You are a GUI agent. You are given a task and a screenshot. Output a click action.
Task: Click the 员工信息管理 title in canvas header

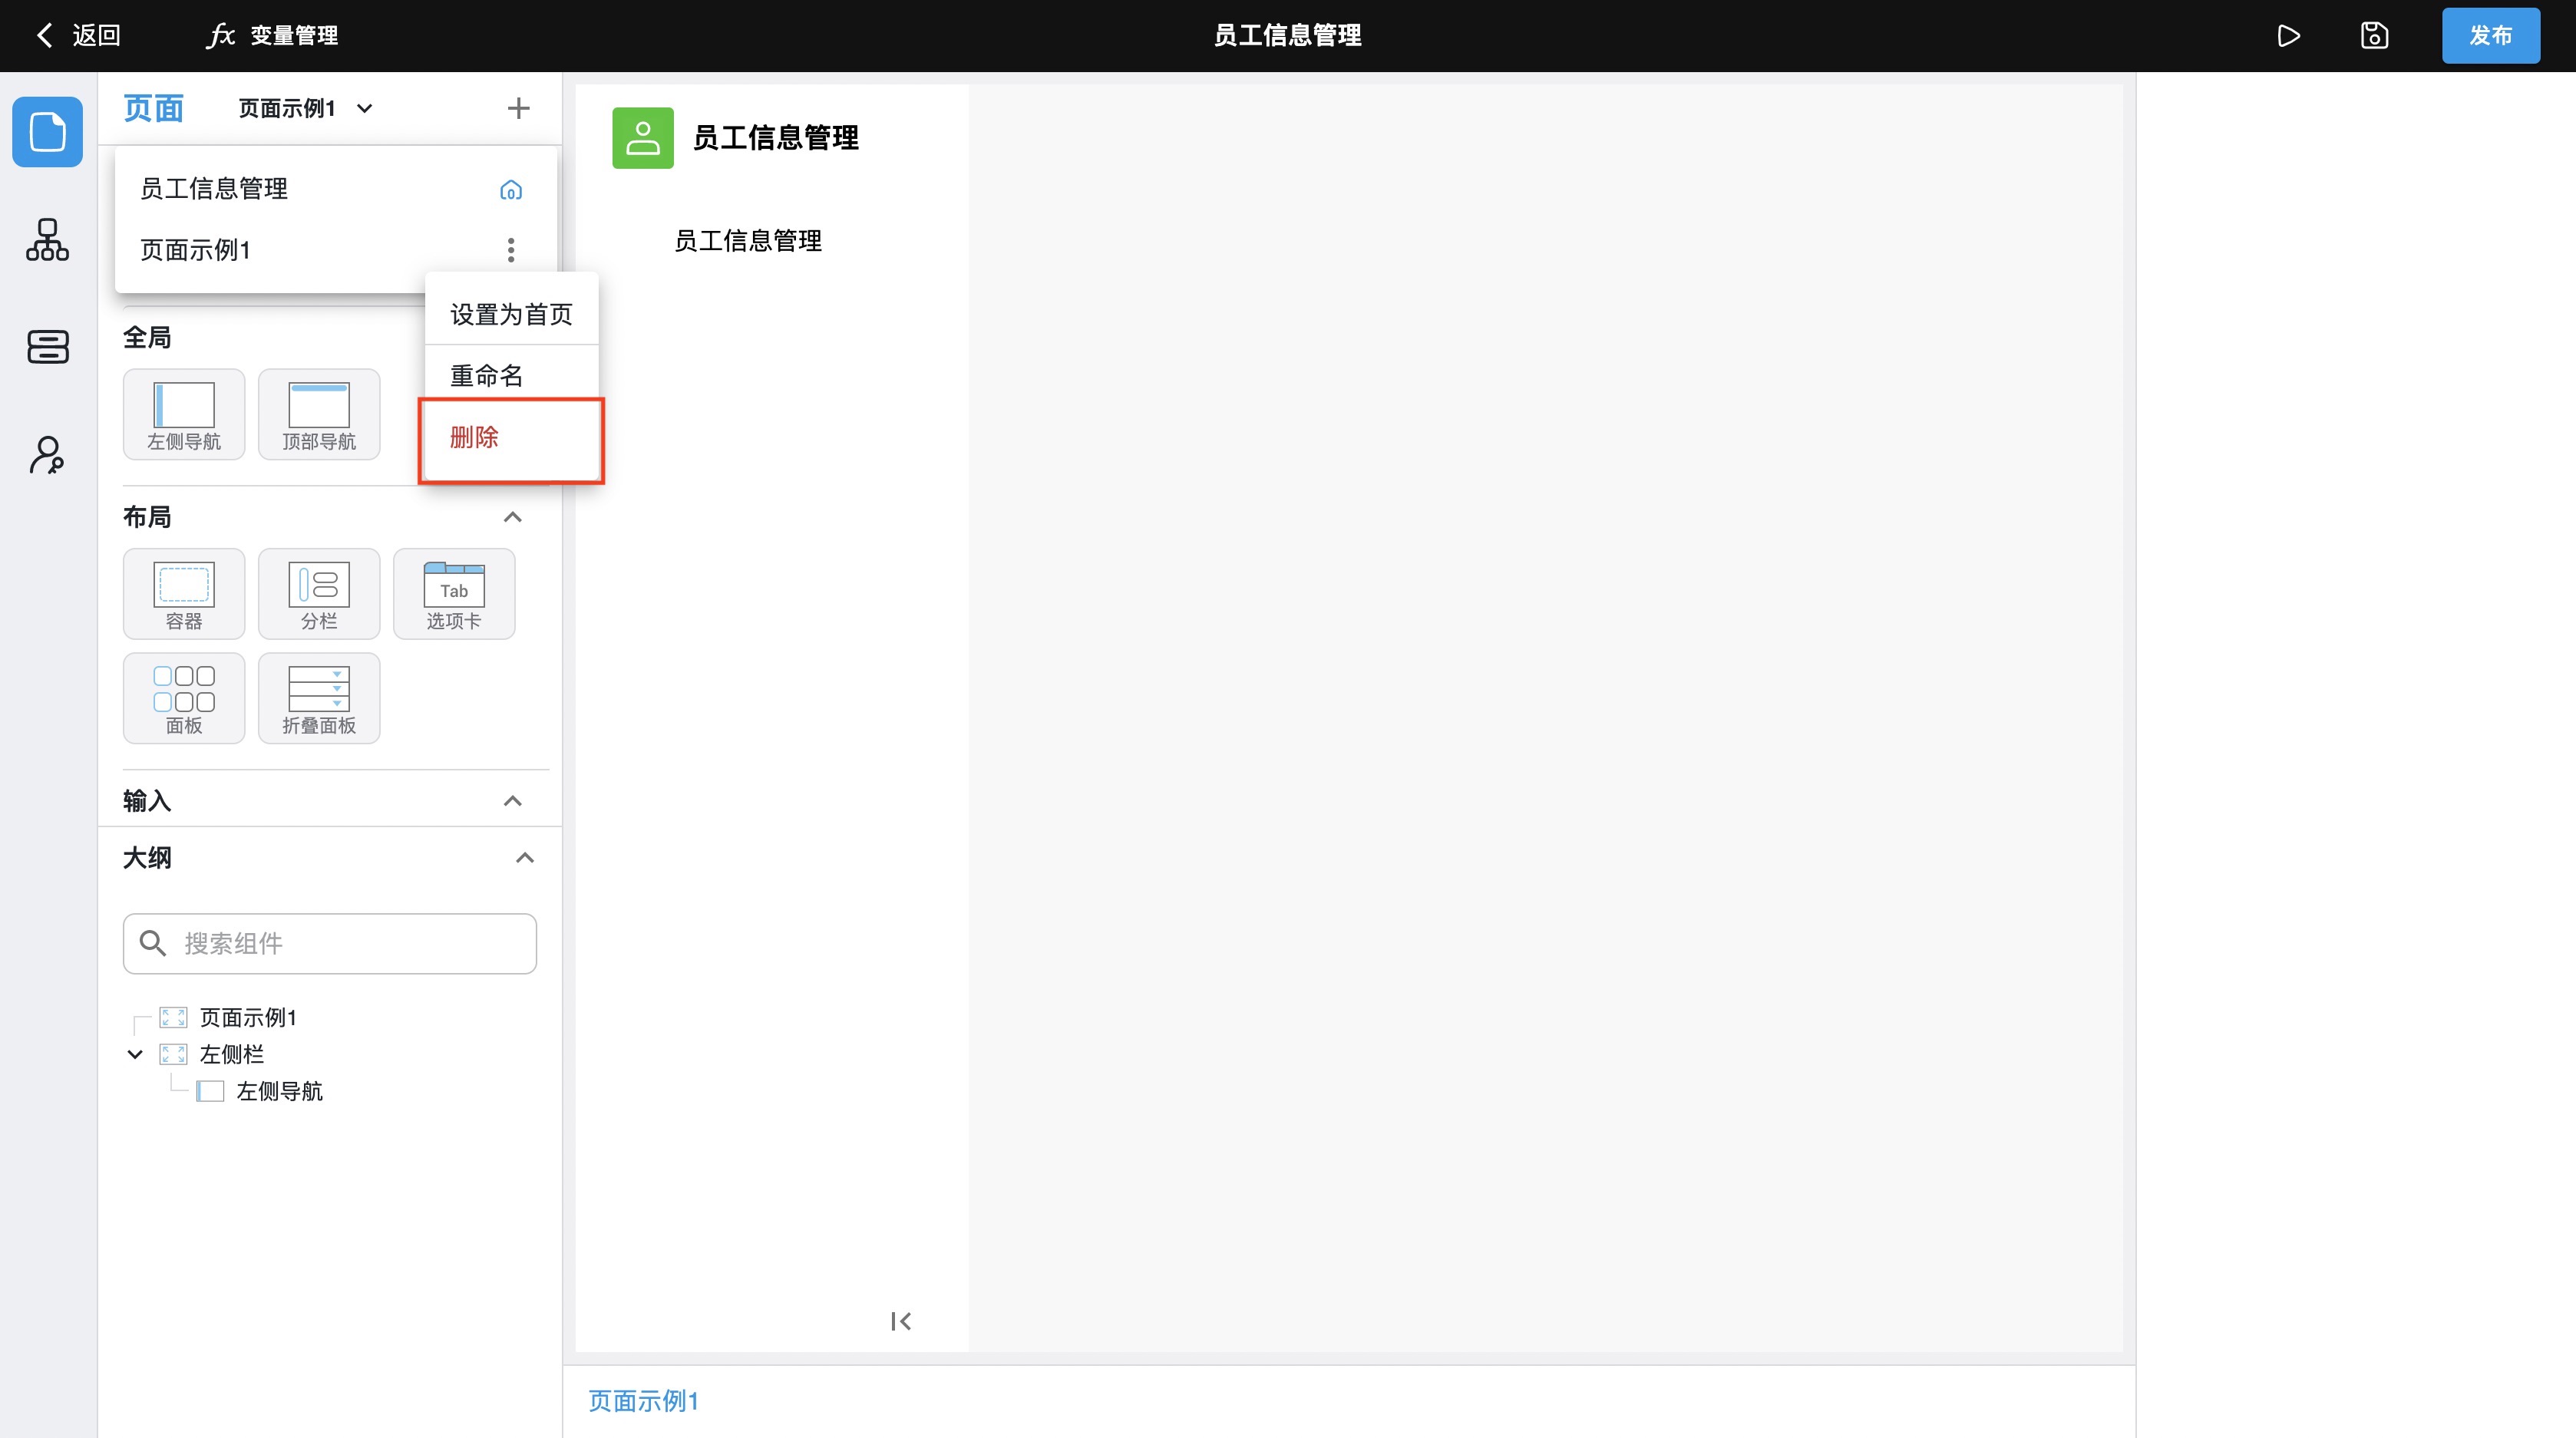[x=776, y=138]
